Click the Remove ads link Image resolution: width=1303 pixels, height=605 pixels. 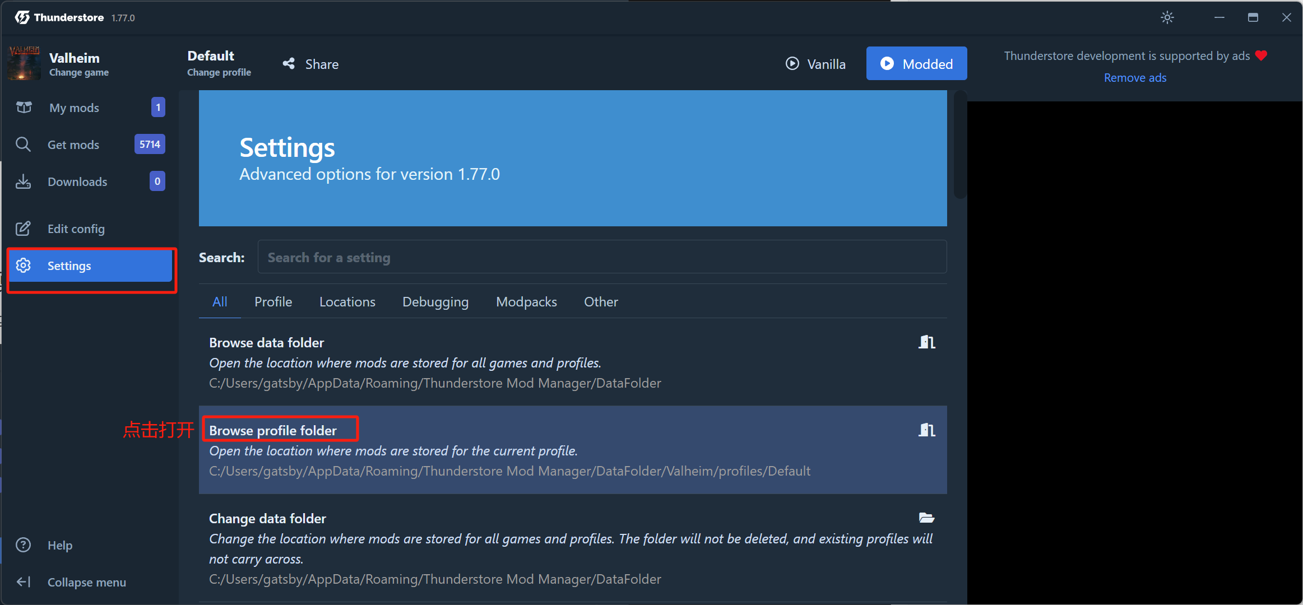[1135, 78]
